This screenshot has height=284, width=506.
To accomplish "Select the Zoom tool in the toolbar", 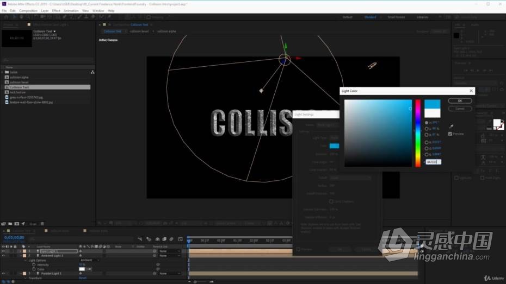I will coord(28,17).
